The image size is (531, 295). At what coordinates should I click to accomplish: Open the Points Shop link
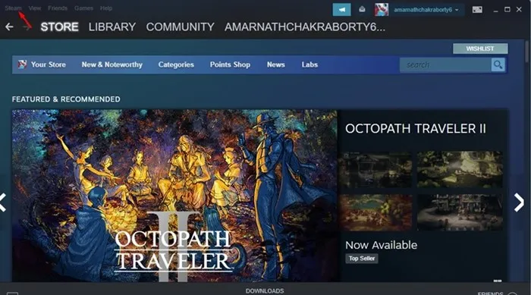(230, 64)
